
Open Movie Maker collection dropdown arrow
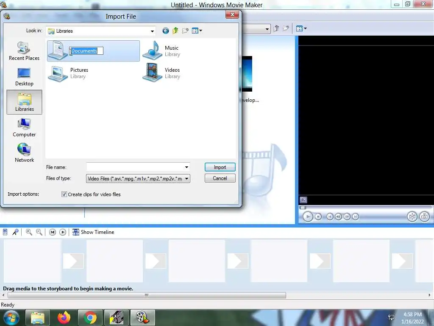(x=267, y=29)
